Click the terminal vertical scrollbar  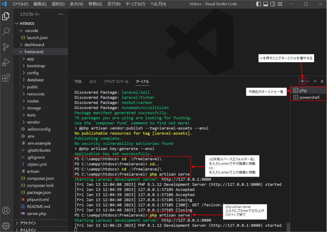point(288,227)
